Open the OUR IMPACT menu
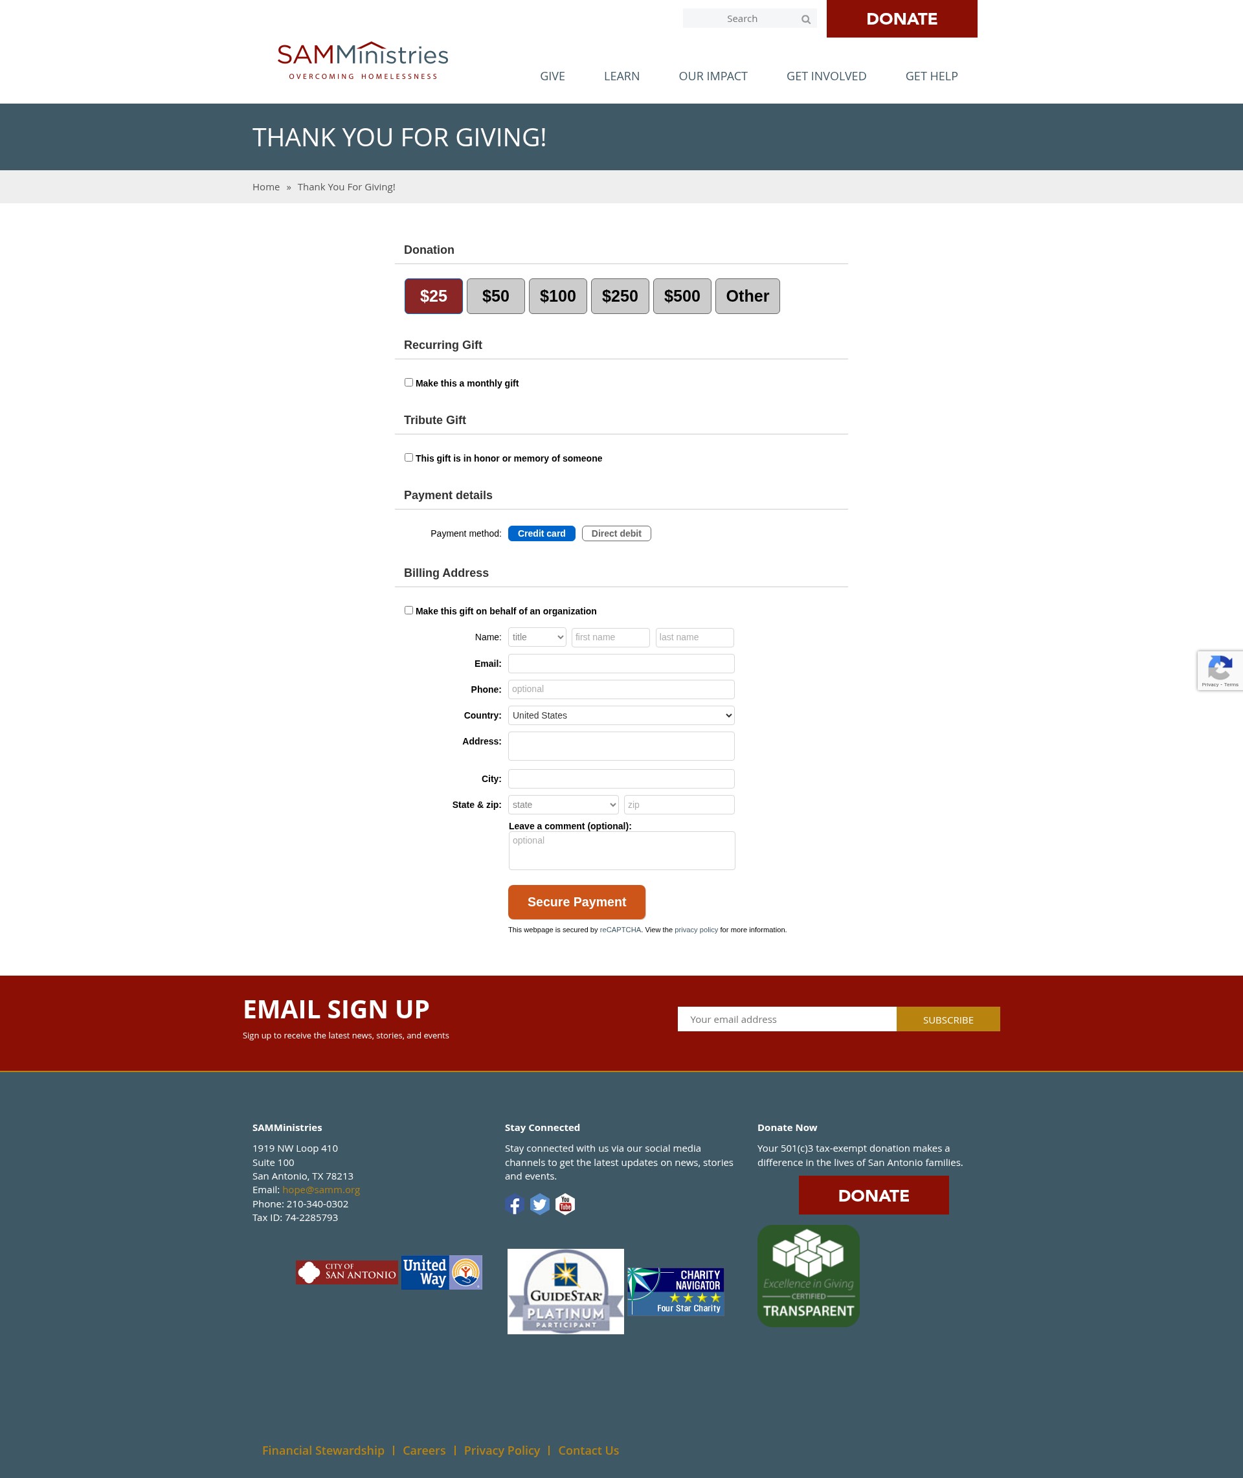The image size is (1243, 1478). (713, 76)
